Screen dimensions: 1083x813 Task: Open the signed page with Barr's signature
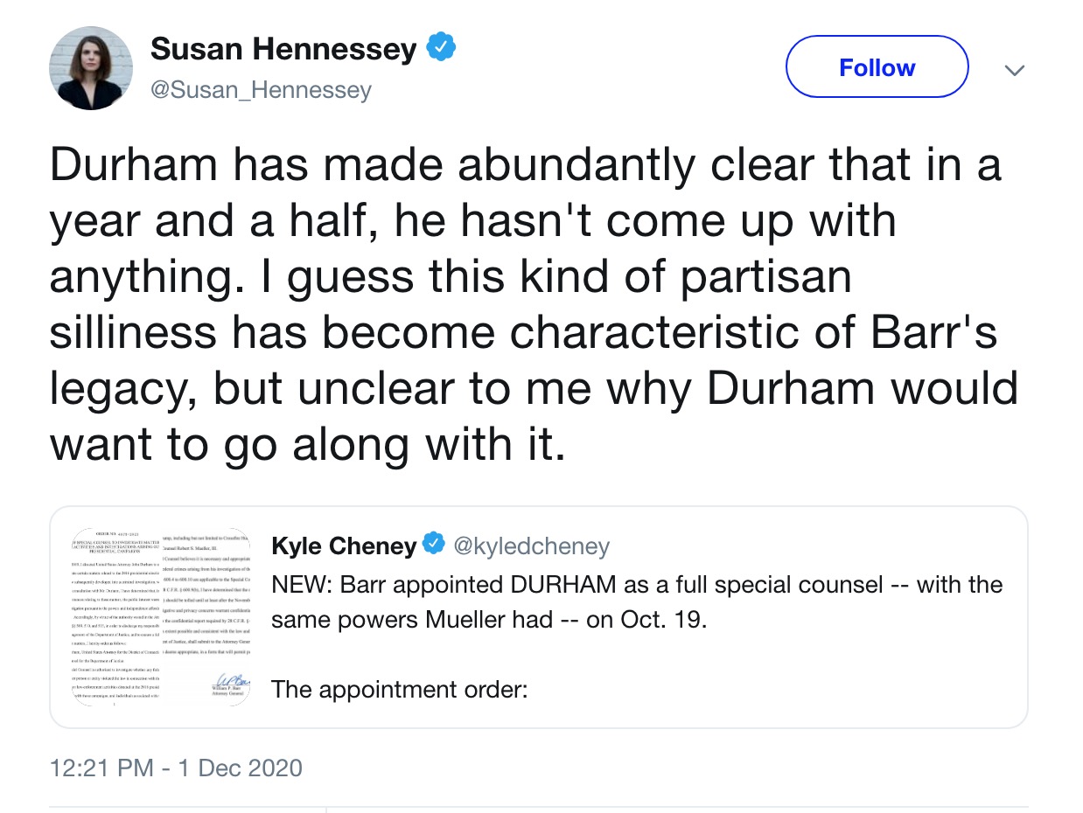click(208, 615)
